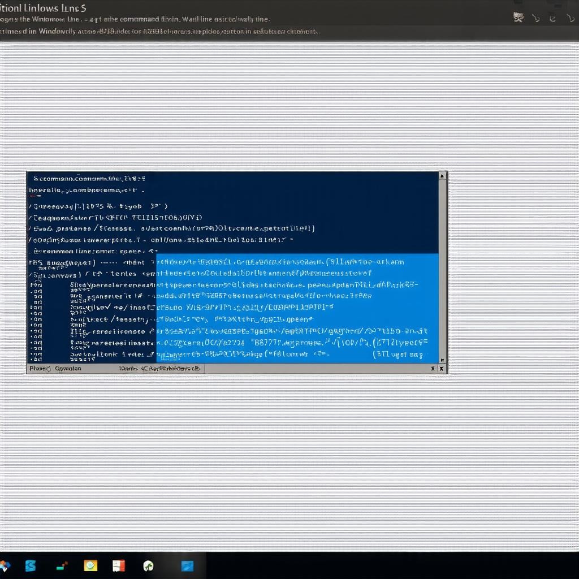Screen dimensions: 579x579
Task: Click the multicolored icon at the taskbar's left edge
Action: coord(5,565)
